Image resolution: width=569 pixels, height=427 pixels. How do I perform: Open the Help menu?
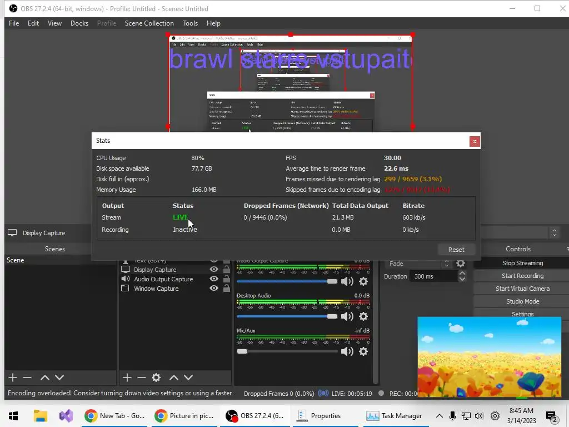tap(213, 23)
